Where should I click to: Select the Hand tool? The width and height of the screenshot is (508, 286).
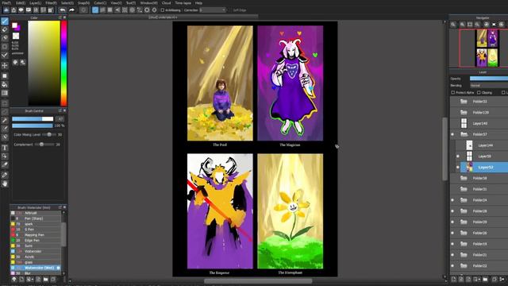click(x=5, y=184)
